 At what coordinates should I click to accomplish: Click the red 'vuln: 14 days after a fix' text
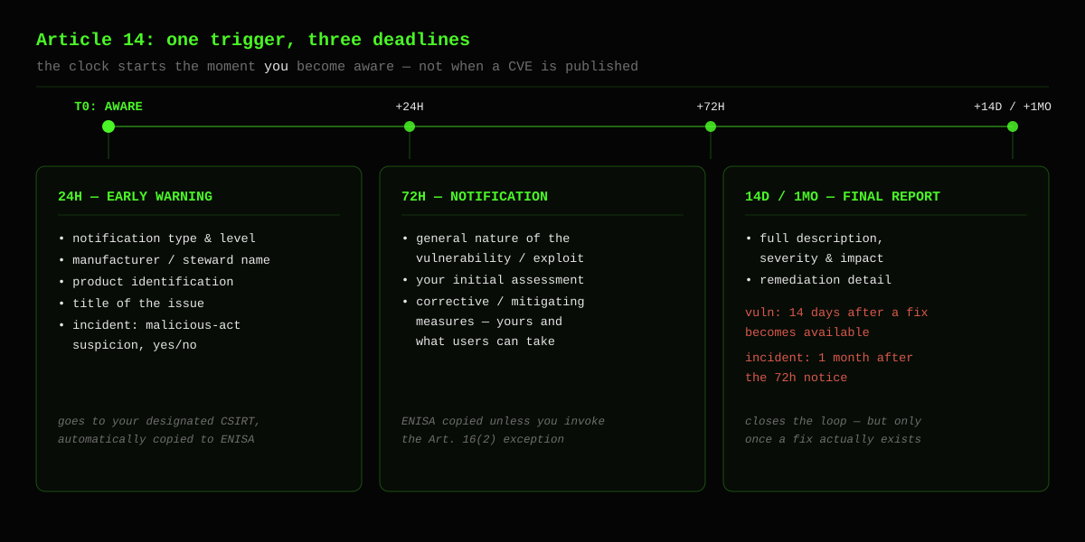[x=836, y=322]
